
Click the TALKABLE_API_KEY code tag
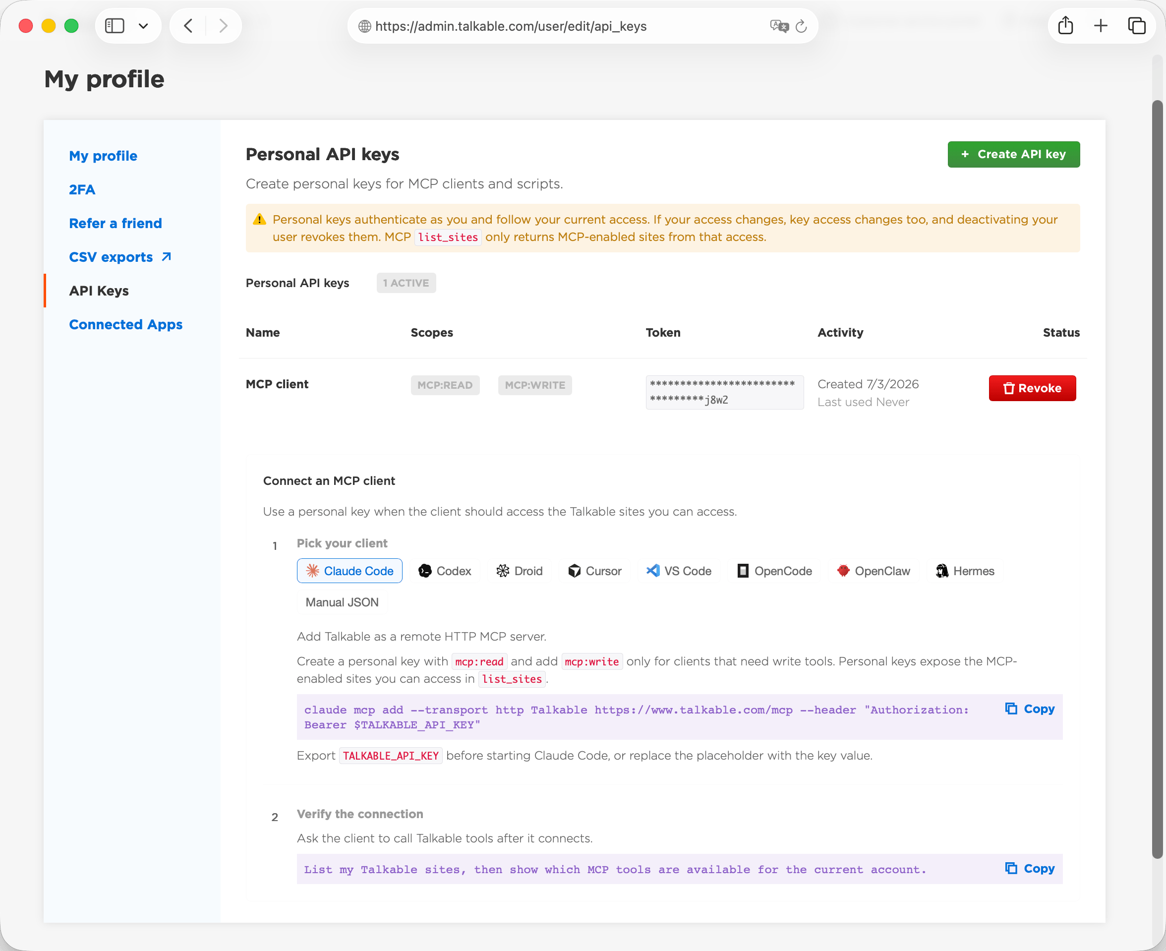391,756
